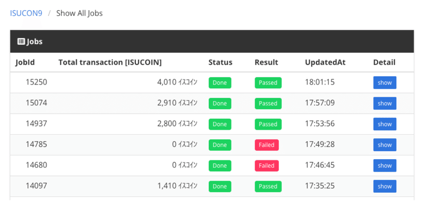
Task: Show details for job 14097
Action: pyautogui.click(x=385, y=186)
